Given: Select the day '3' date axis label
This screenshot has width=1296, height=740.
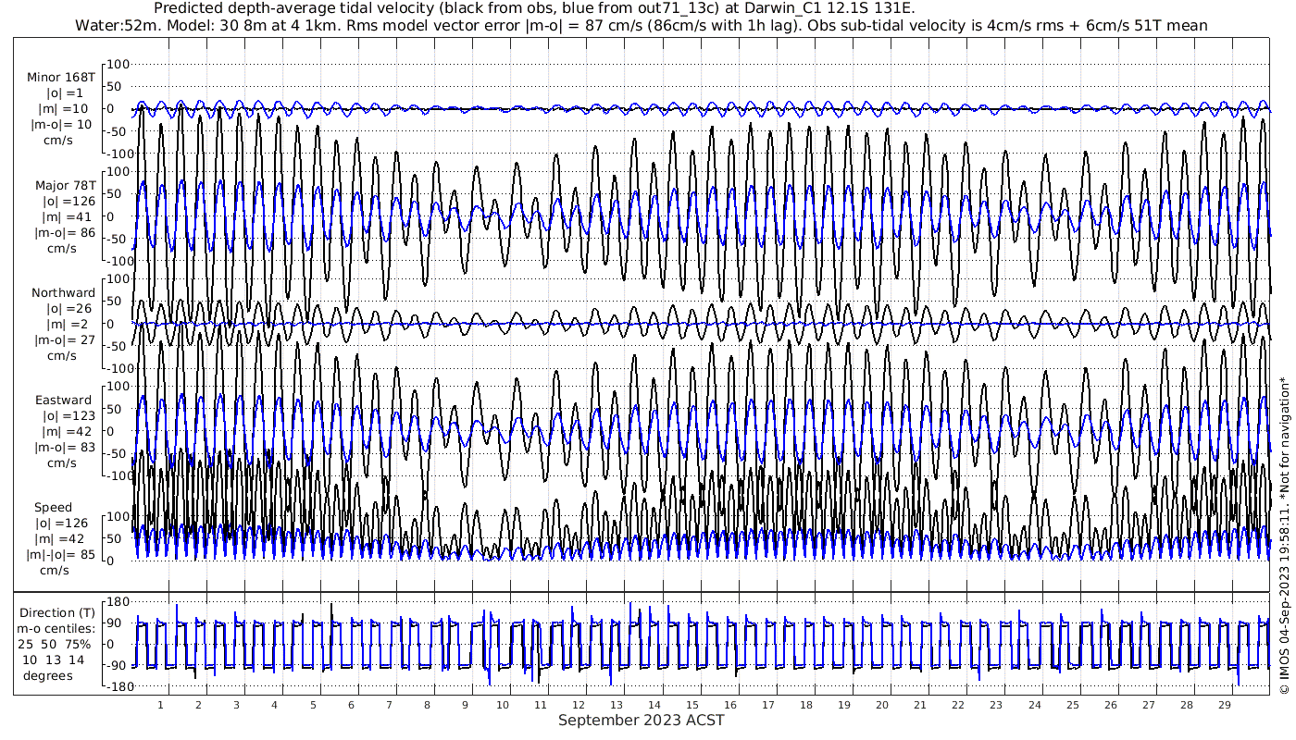Looking at the screenshot, I should [x=236, y=705].
